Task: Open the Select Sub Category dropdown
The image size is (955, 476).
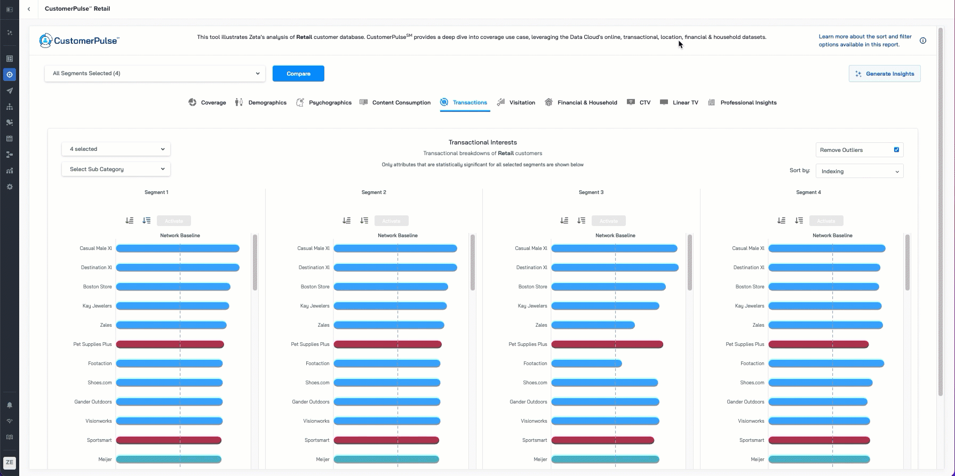Action: coord(116,169)
